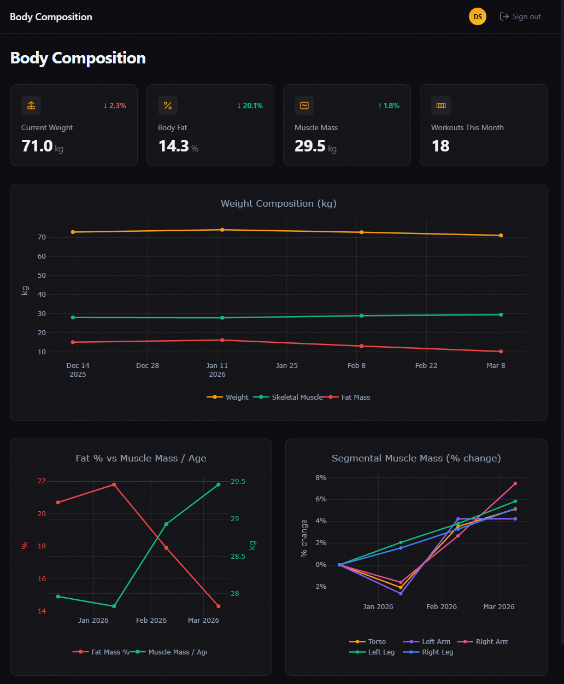The height and width of the screenshot is (684, 564).
Task: Click the percent icon on Body Fat card
Action: (x=168, y=106)
